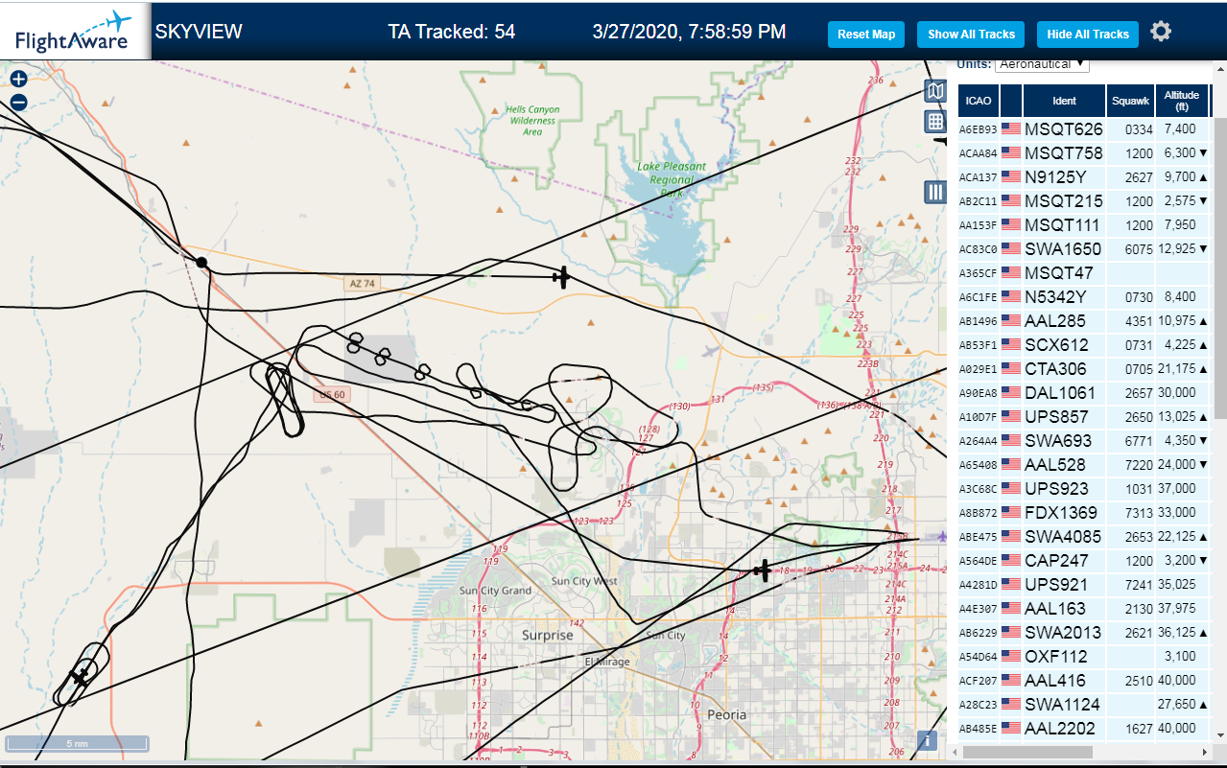Viewport: 1227px width, 768px height.
Task: Click the flag icon for MSQT626
Action: click(1011, 128)
